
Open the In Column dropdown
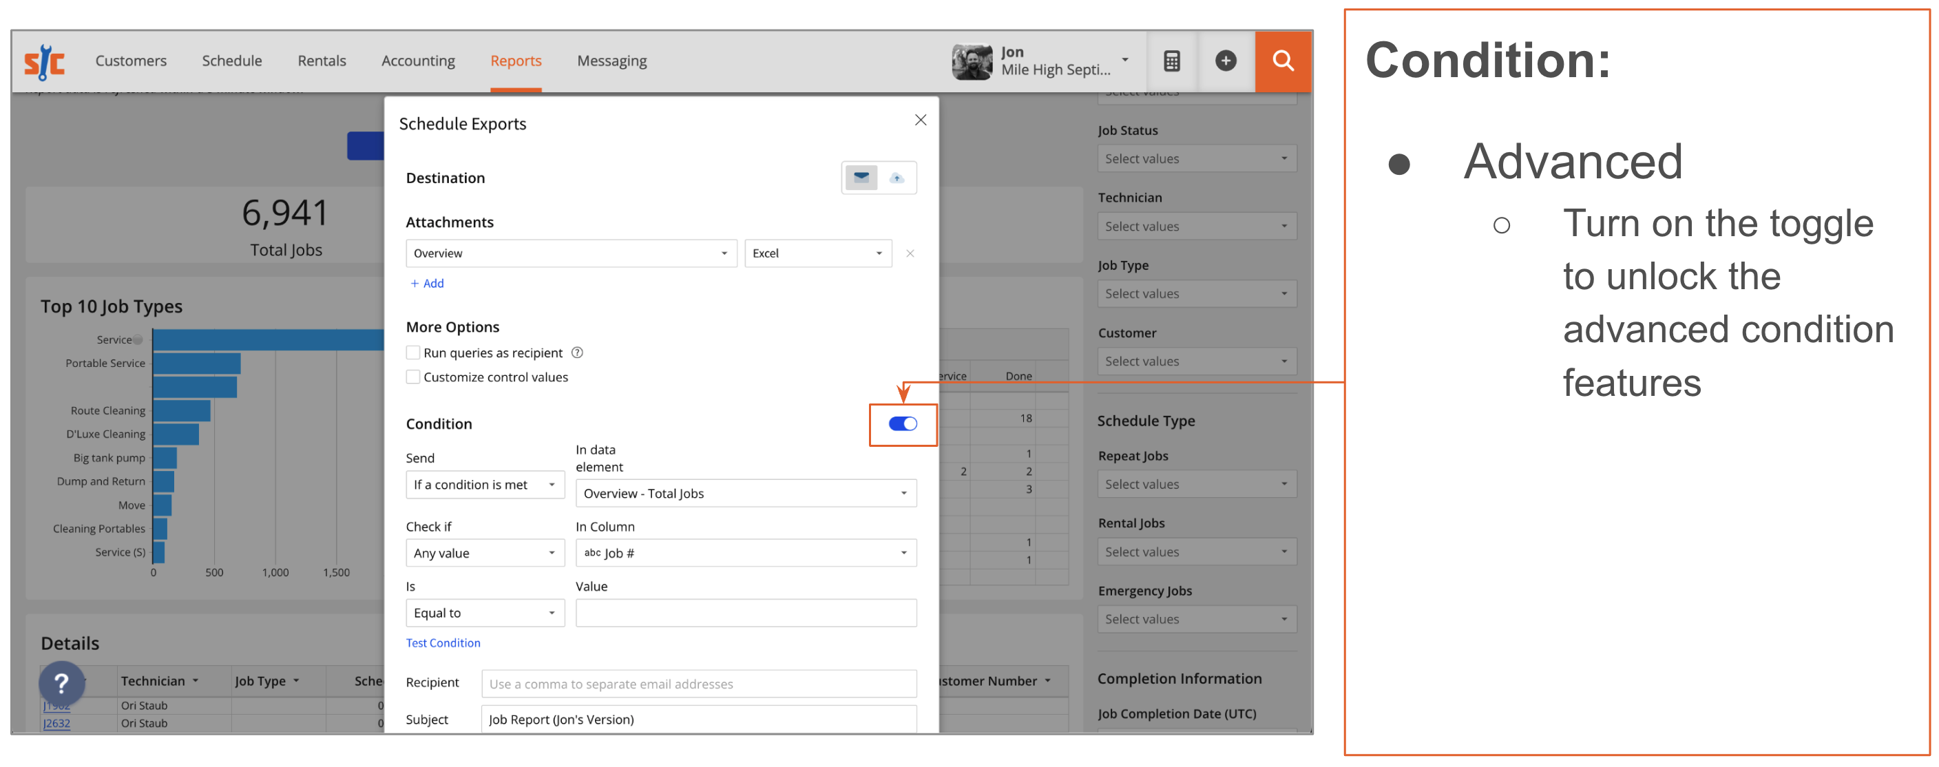745,554
